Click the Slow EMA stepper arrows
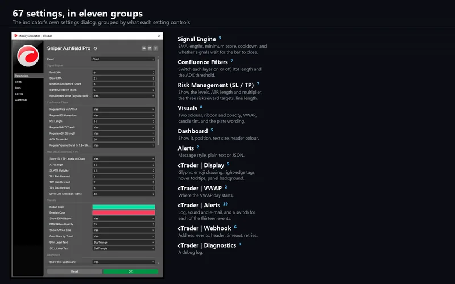Viewport: 455px width, 284px height. [x=154, y=78]
